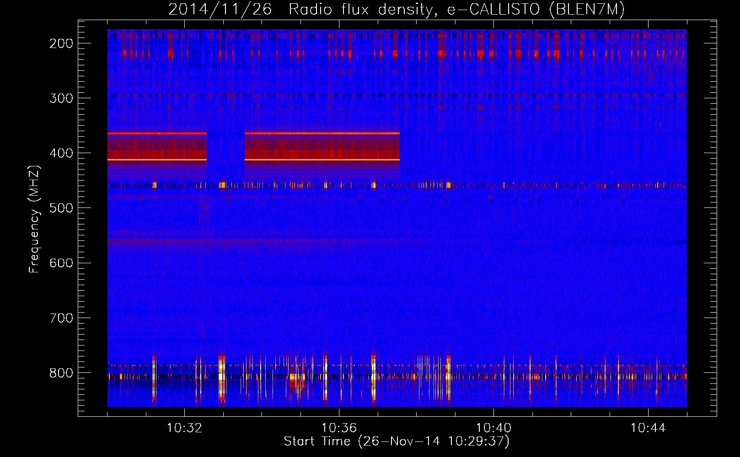740x457 pixels.
Task: Click the 'Start Time (26-Nov-14 10:29:37)' label
Action: [x=397, y=441]
